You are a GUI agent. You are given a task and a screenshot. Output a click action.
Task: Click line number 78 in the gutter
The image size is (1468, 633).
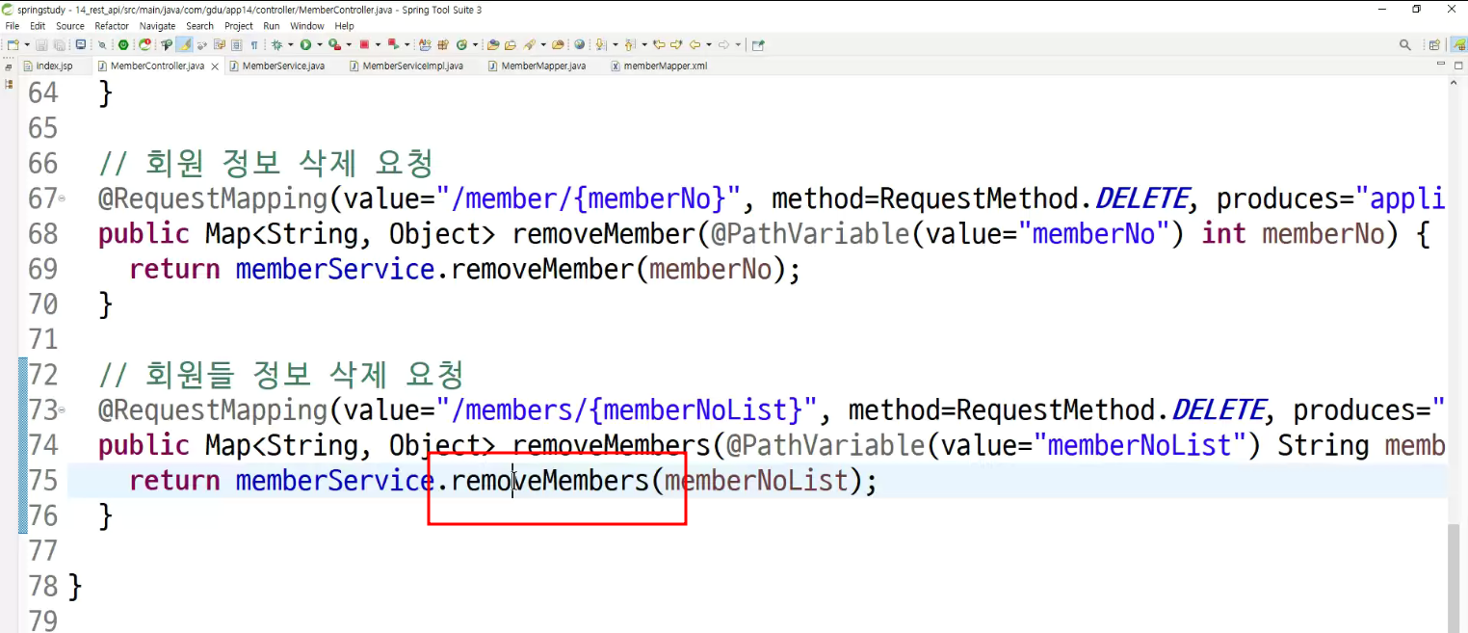tap(43, 587)
